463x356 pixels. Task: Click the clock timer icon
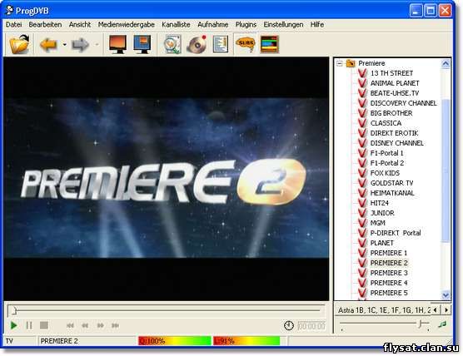(x=289, y=325)
